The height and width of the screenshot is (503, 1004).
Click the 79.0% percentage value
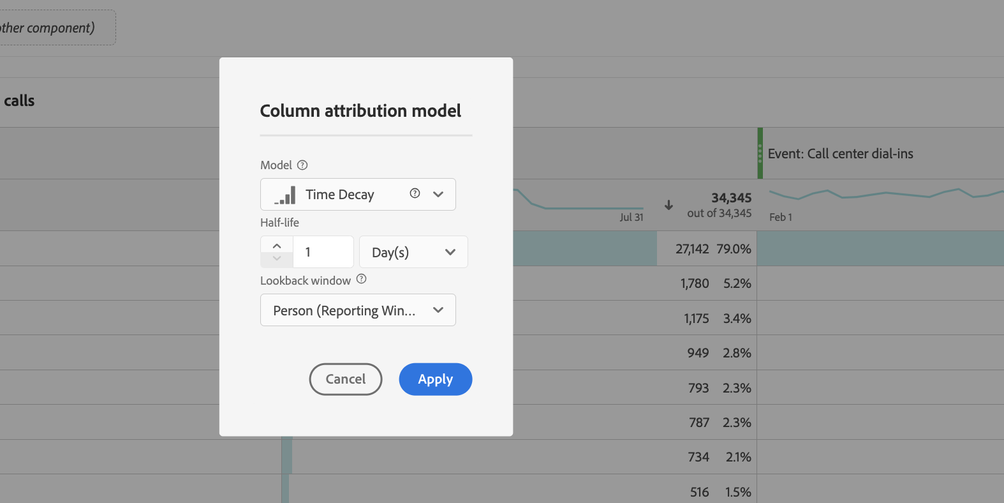tap(734, 249)
